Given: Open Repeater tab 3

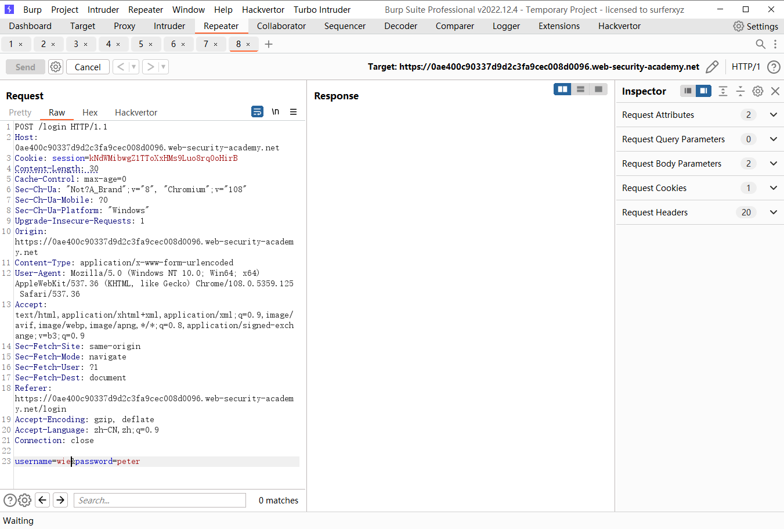Looking at the screenshot, I should pyautogui.click(x=76, y=44).
